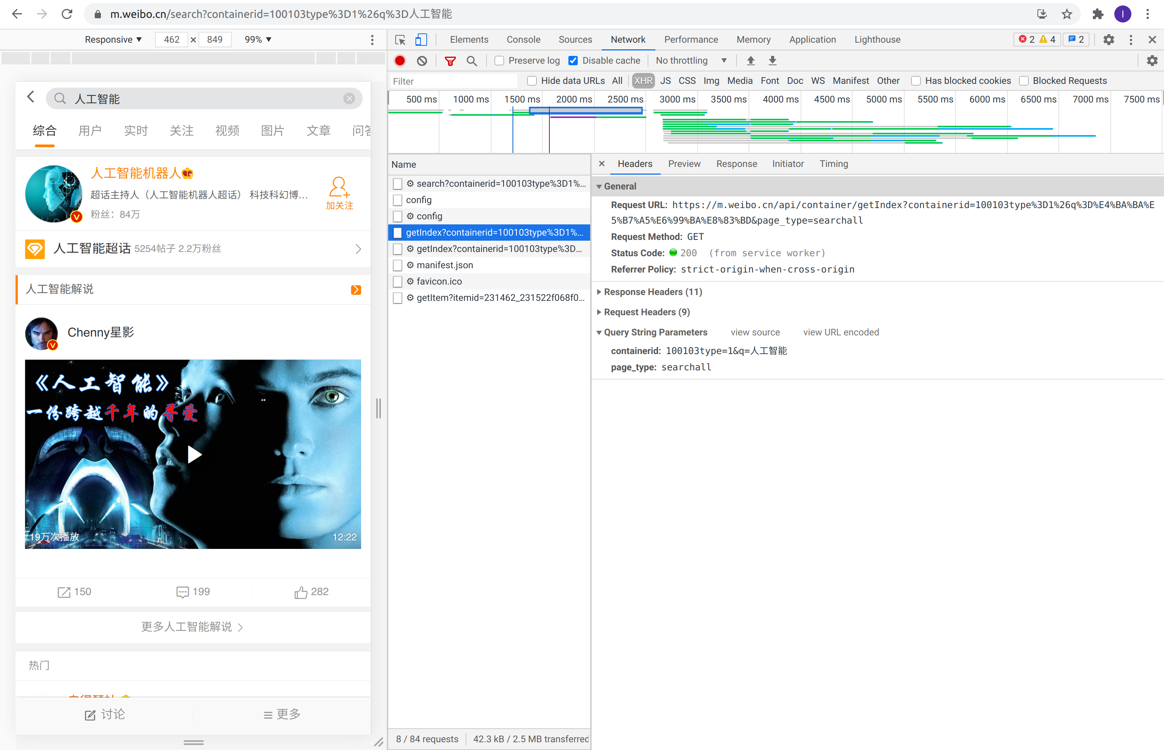Toggle the network filter funnel icon
1164x750 pixels.
pos(450,61)
